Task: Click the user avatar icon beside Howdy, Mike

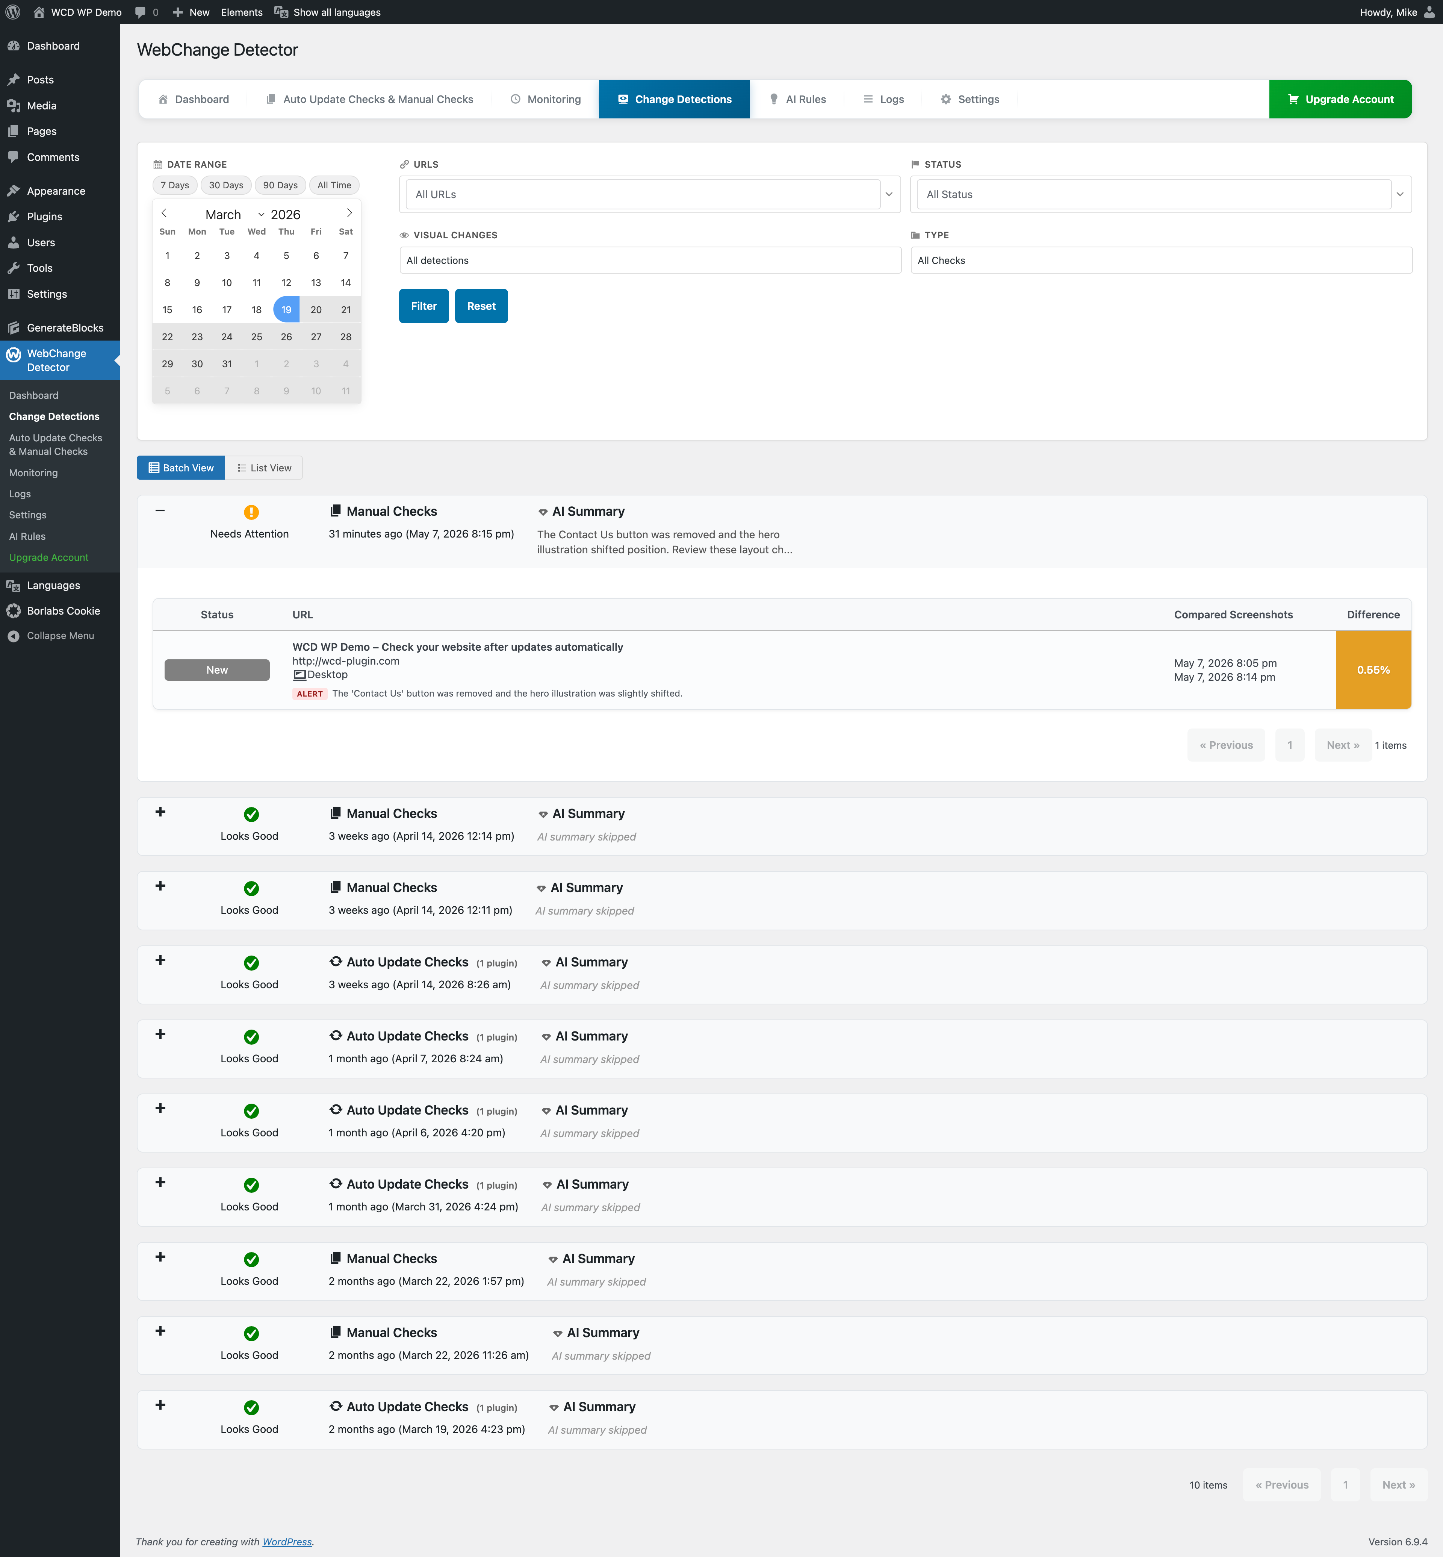Action: point(1429,12)
